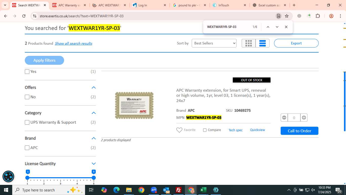Viewport: 346px width, 195px height.
Task: Tick the No checkbox under Offers
Action: point(27,97)
